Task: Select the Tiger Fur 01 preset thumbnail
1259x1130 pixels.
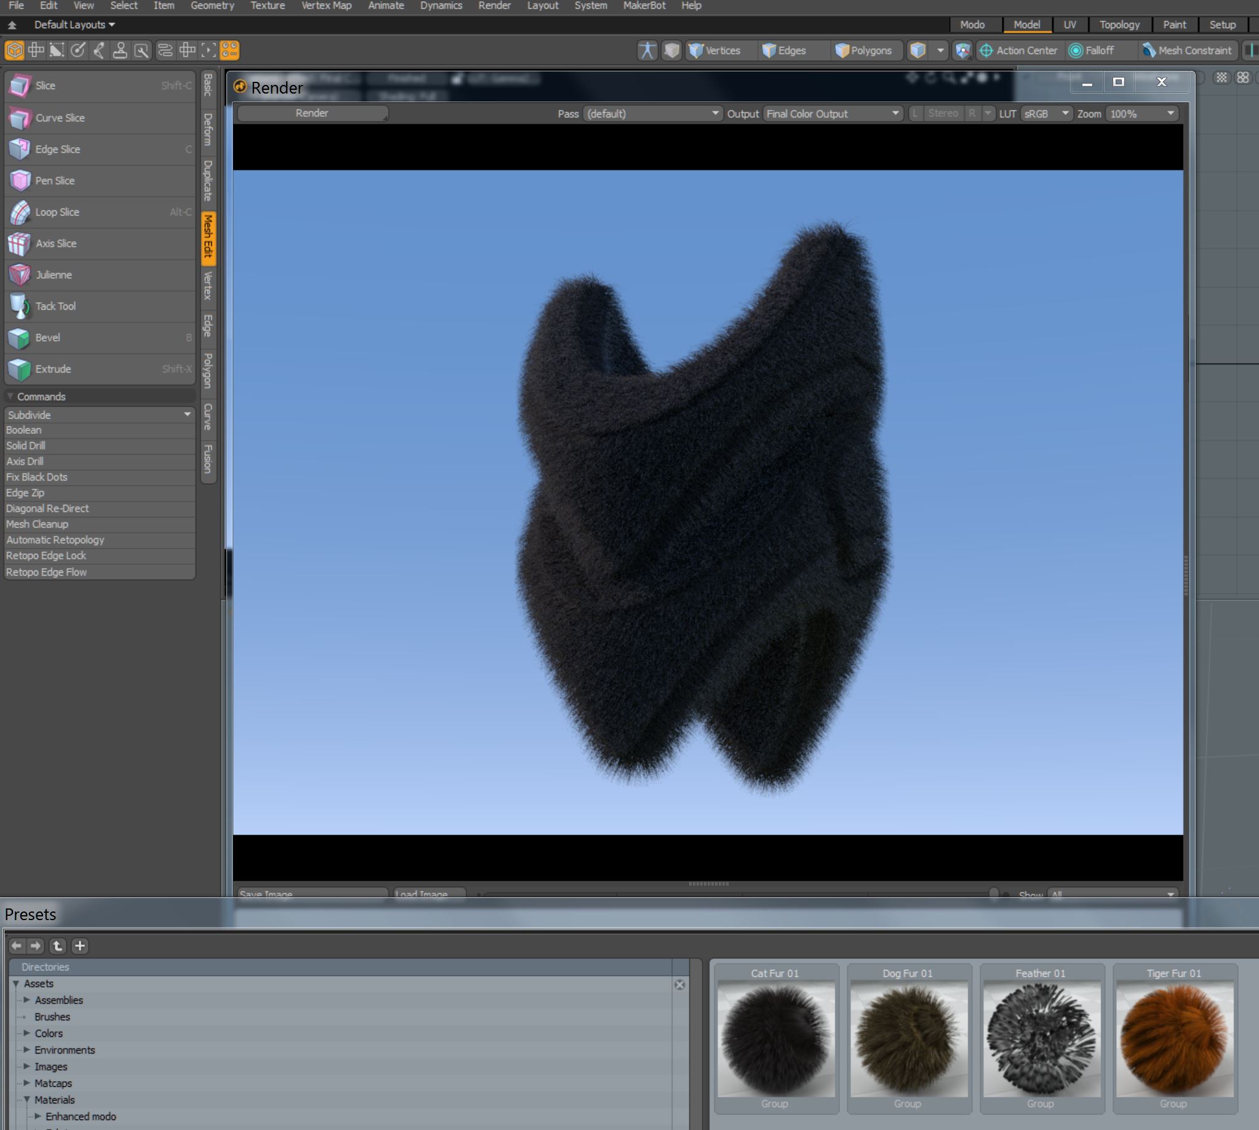Action: 1173,1039
